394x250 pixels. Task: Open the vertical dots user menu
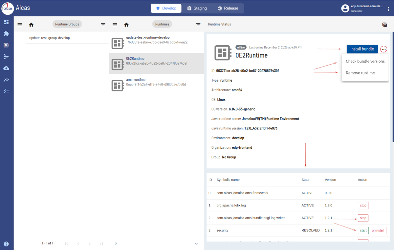click(388, 9)
